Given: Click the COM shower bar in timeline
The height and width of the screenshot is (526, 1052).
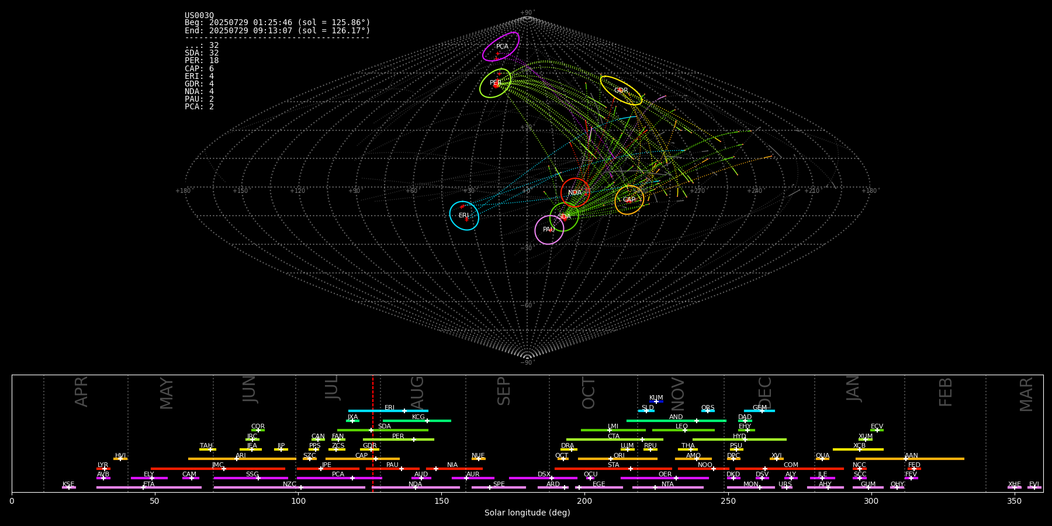Looking at the screenshot, I should click(790, 469).
